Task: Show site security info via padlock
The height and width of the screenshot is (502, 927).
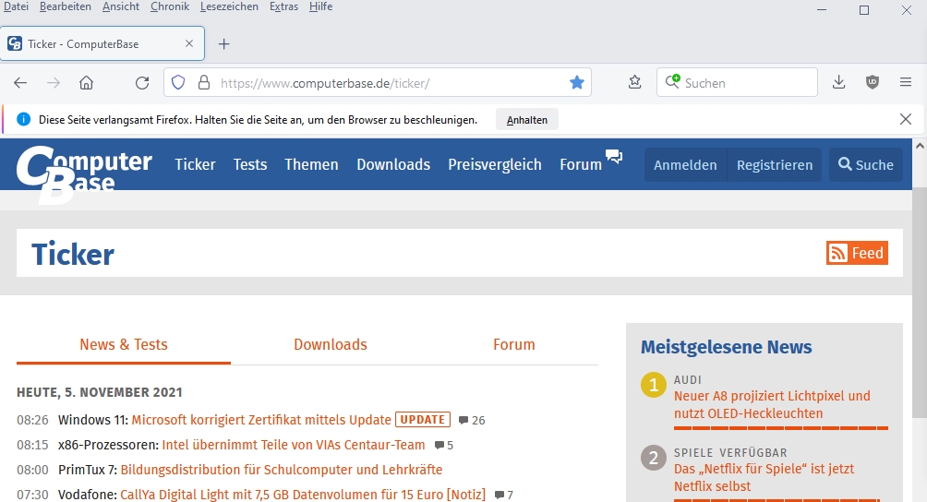Action: [x=204, y=83]
